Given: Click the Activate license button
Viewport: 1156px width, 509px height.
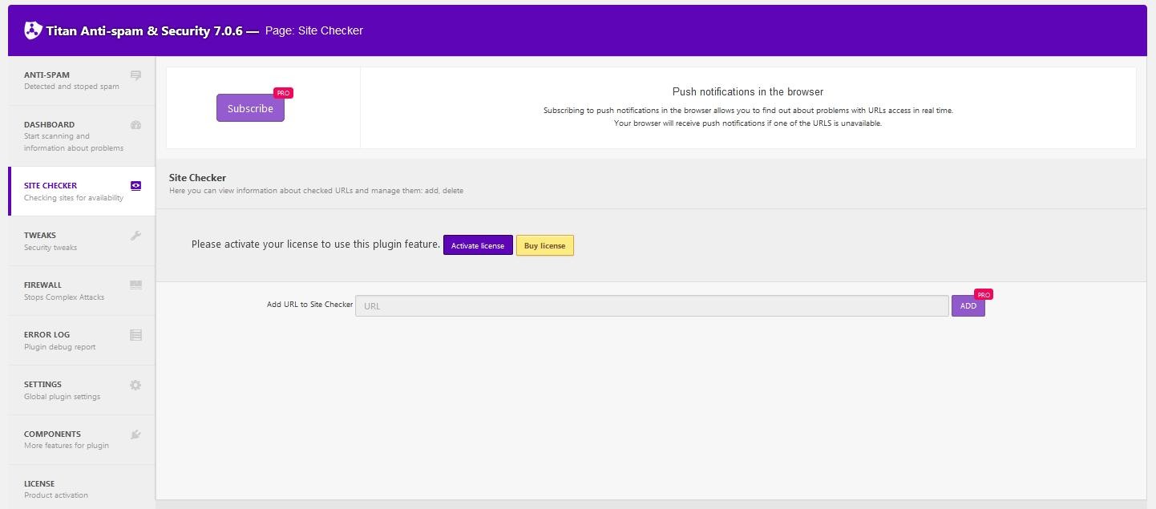Looking at the screenshot, I should tap(478, 245).
